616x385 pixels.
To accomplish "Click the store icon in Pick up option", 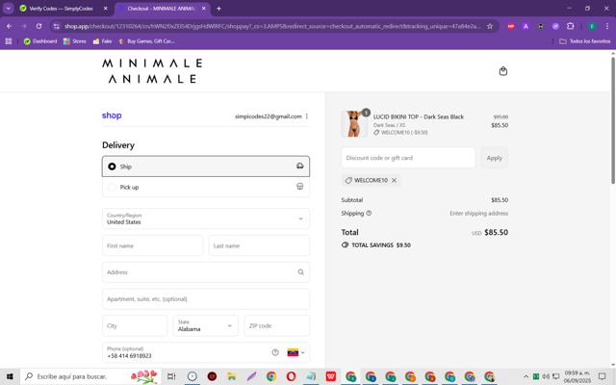I will click(x=299, y=187).
